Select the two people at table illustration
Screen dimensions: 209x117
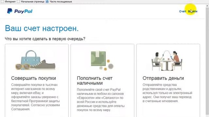tap(167, 60)
